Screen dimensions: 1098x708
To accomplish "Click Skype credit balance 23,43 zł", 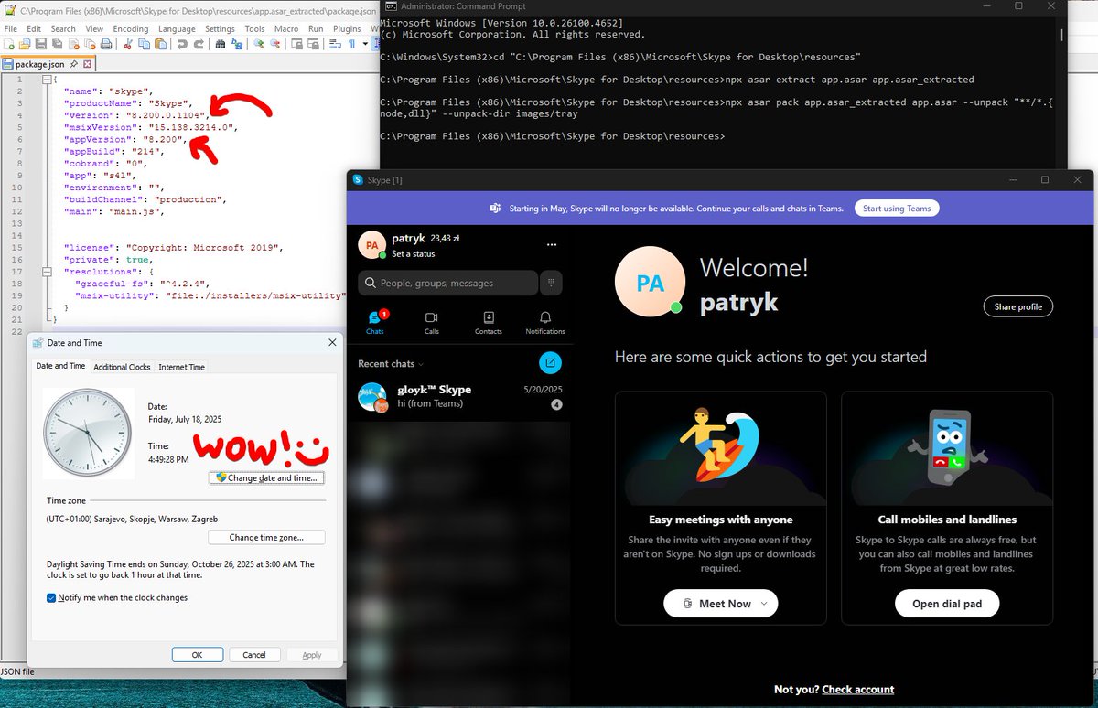I will [x=445, y=238].
